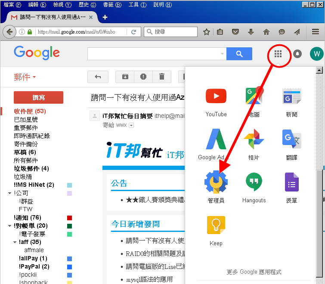Open the 書籤 (B) menu
The width and height of the screenshot is (325, 284).
[x=112, y=5]
